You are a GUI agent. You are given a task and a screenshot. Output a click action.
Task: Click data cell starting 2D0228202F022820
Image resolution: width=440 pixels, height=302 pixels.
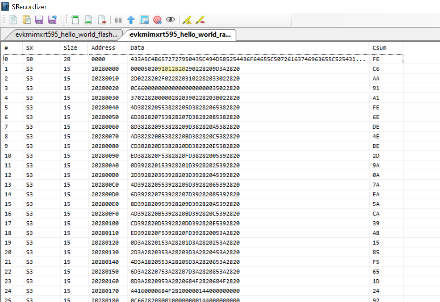point(248,78)
